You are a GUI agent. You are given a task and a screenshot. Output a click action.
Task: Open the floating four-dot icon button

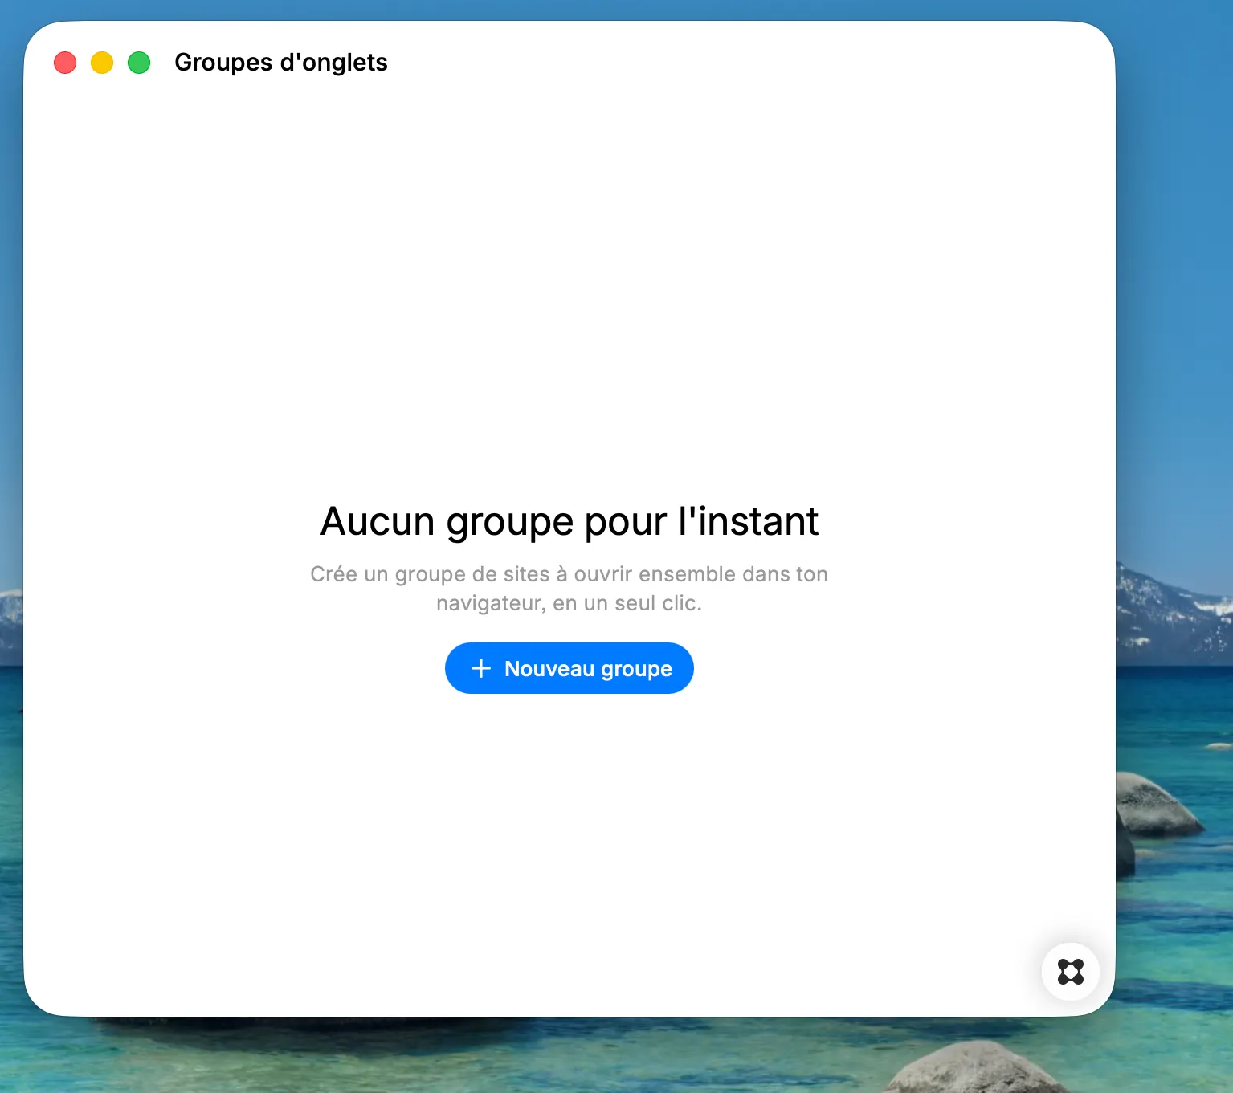pyautogui.click(x=1070, y=972)
